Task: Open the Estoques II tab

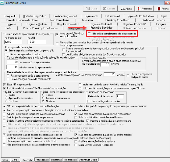Action: [x=9, y=16]
